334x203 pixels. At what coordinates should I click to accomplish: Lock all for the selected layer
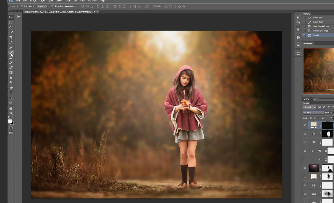[x=323, y=118]
